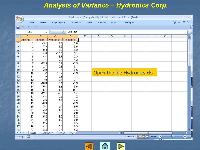
Task: Click the horizontal scrollbar left arrow
Action: tap(122, 133)
